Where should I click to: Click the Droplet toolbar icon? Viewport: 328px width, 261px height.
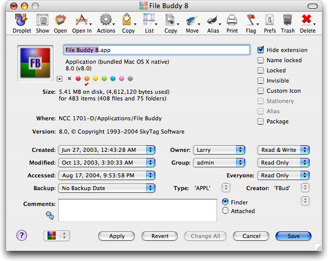point(22,20)
